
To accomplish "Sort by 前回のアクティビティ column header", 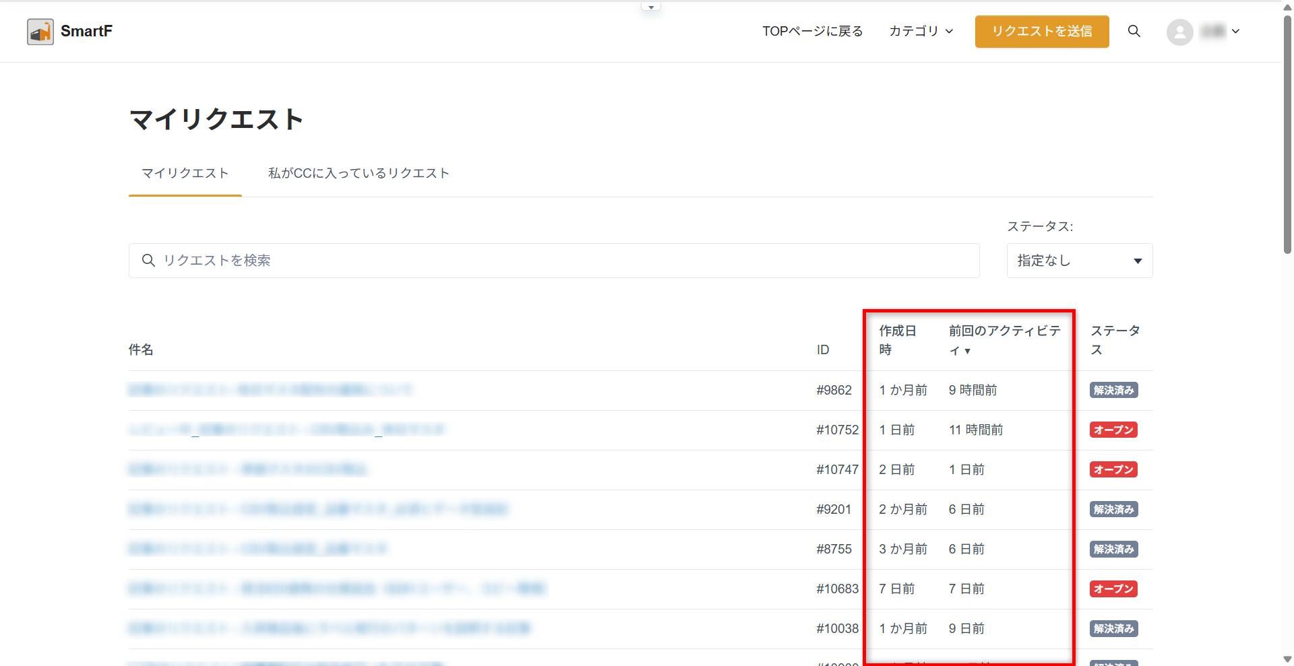I will click(x=1004, y=340).
